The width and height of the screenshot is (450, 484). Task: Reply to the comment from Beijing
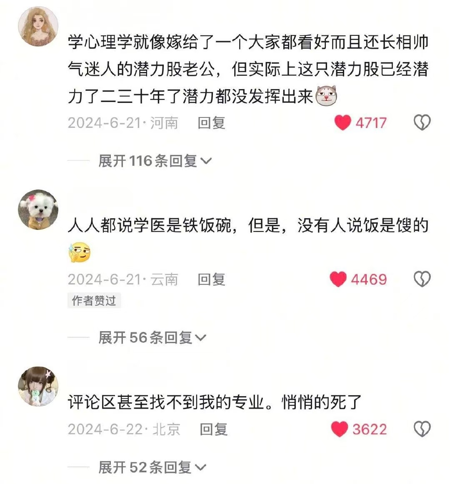(x=213, y=429)
